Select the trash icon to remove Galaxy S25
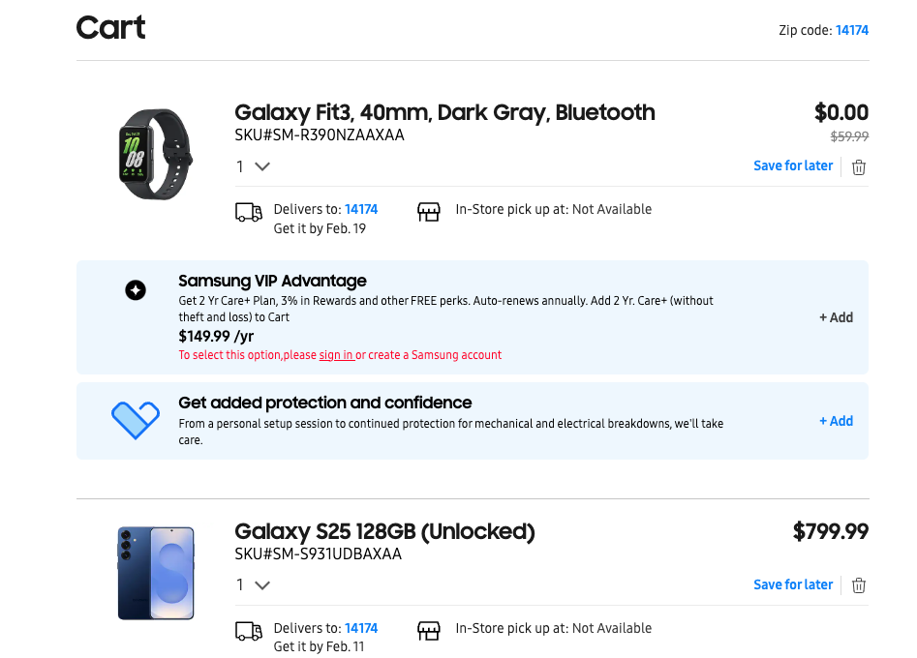 [858, 584]
